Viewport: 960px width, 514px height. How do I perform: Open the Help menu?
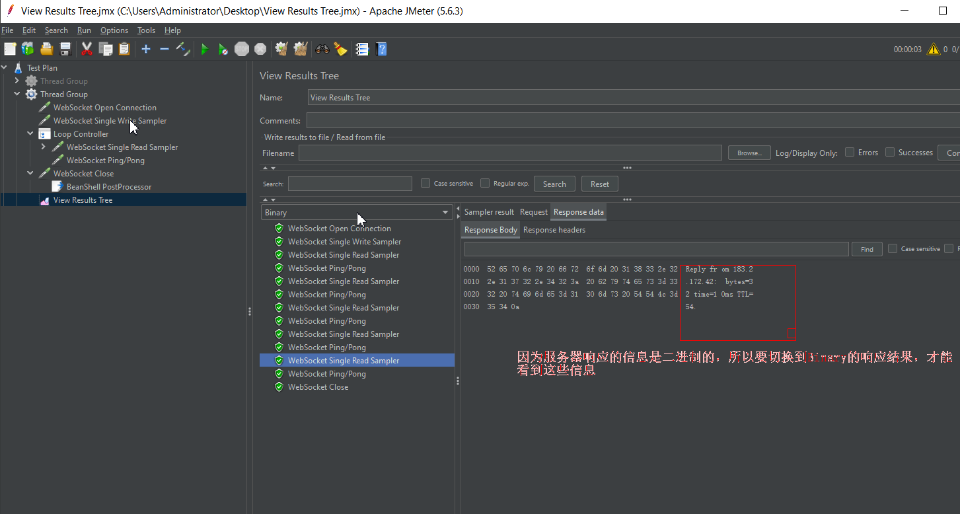(172, 30)
